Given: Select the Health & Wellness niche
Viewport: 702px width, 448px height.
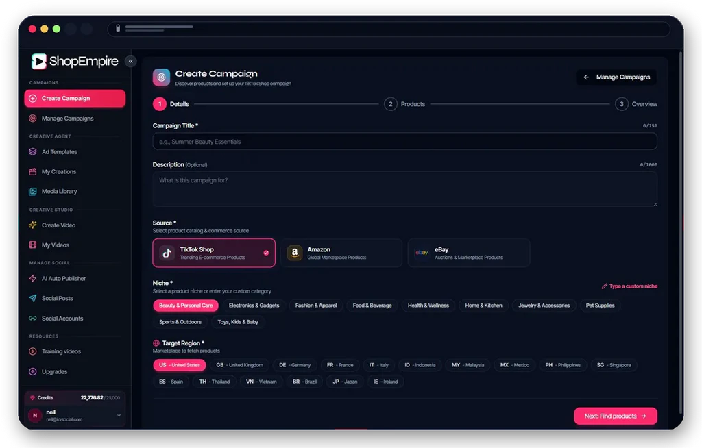Looking at the screenshot, I should (428, 306).
